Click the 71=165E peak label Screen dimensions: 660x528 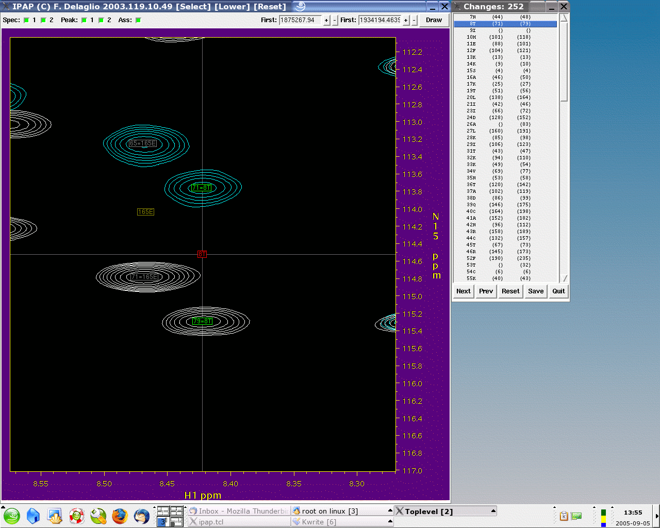coord(144,277)
